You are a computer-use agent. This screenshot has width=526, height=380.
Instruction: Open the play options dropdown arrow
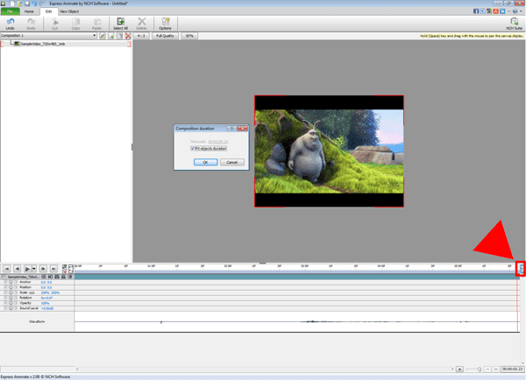coord(34,269)
